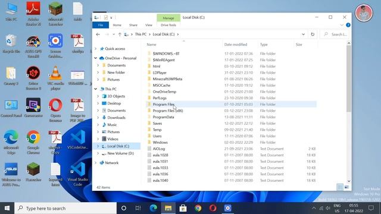The width and height of the screenshot is (381, 214).
Task: Open screen recorder taskbar icon
Action: (227, 208)
